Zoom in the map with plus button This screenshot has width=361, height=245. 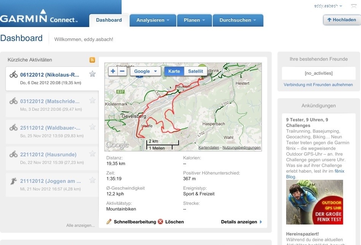113,71
